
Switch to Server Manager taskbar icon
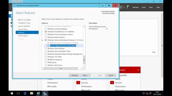click(45, 93)
